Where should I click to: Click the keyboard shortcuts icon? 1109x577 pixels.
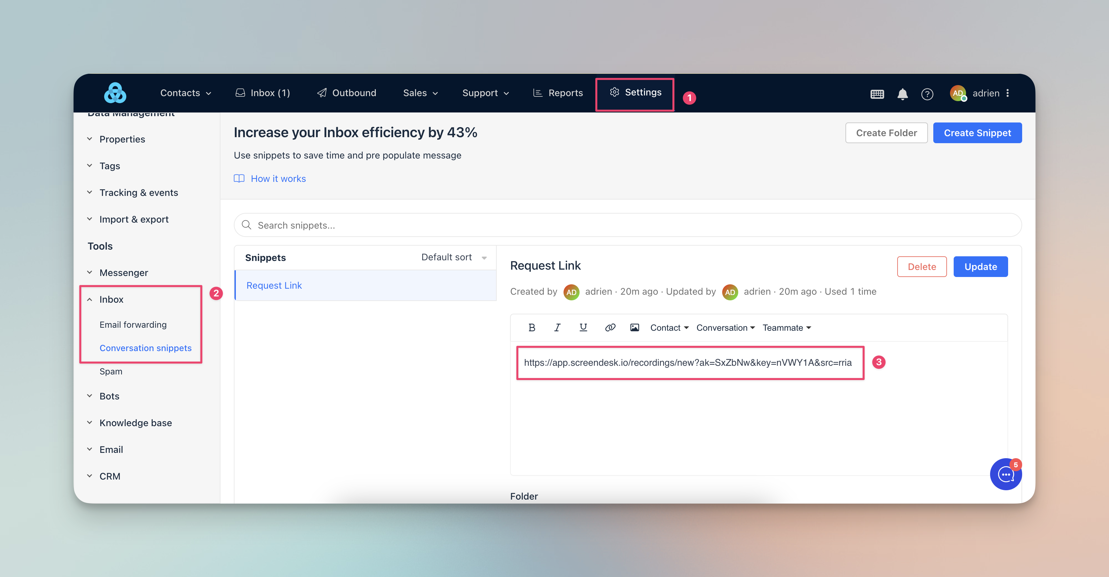[877, 94]
